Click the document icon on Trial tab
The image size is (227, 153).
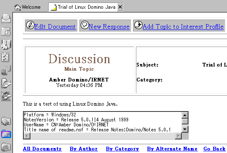coord(54,7)
